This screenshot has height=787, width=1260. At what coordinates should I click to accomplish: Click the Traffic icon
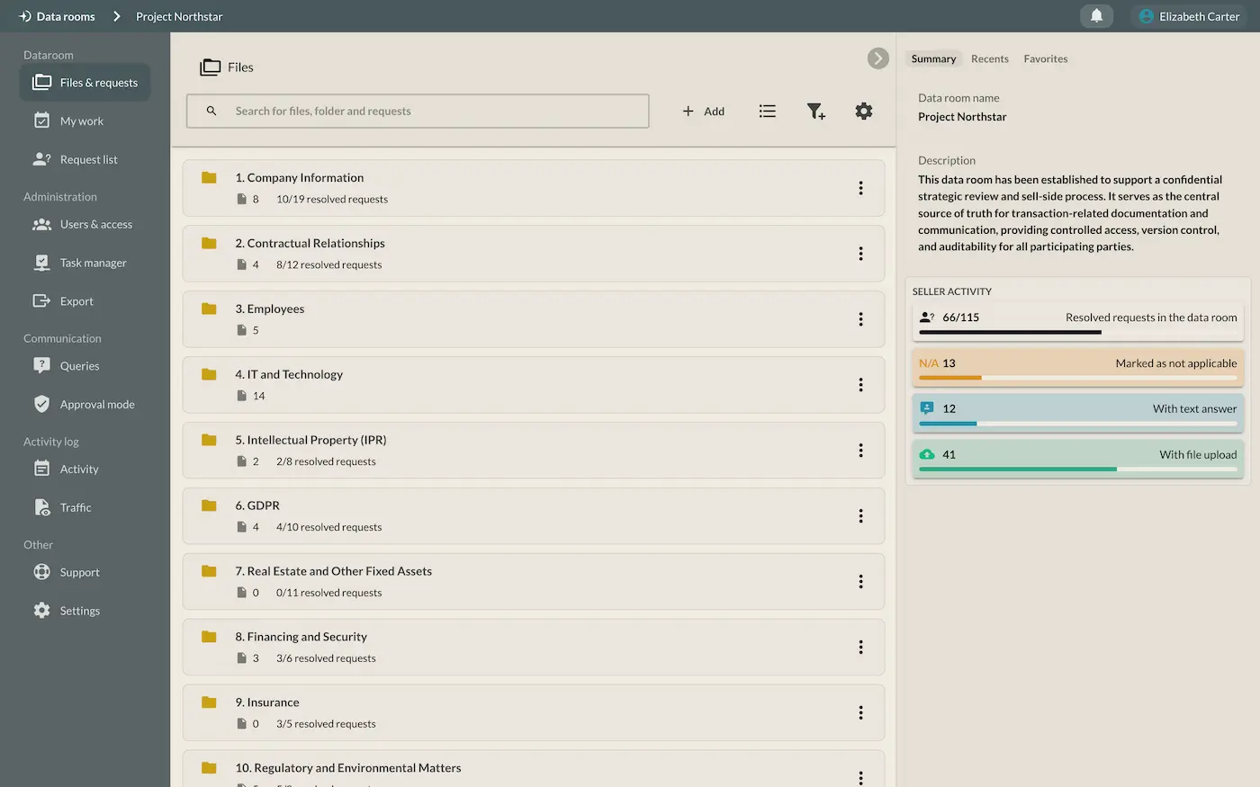tap(41, 507)
